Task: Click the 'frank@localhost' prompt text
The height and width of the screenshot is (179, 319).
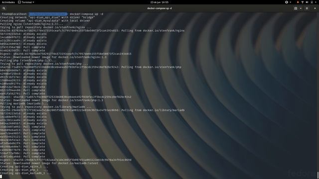Action: tap(14, 14)
